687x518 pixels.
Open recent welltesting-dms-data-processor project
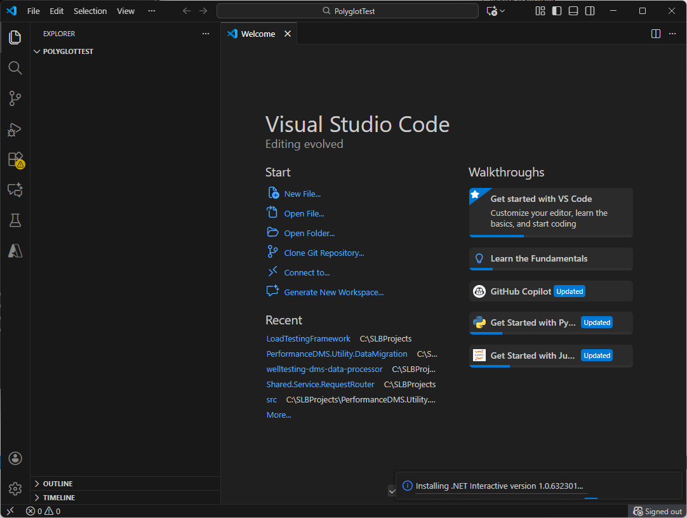point(324,369)
